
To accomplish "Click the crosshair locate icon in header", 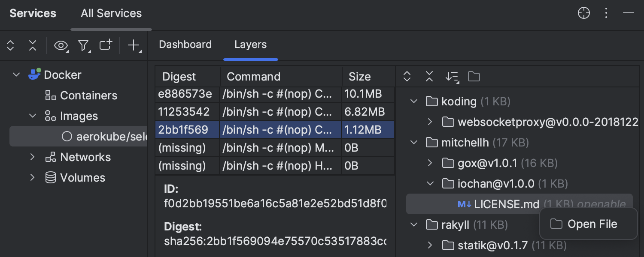I will tap(584, 13).
